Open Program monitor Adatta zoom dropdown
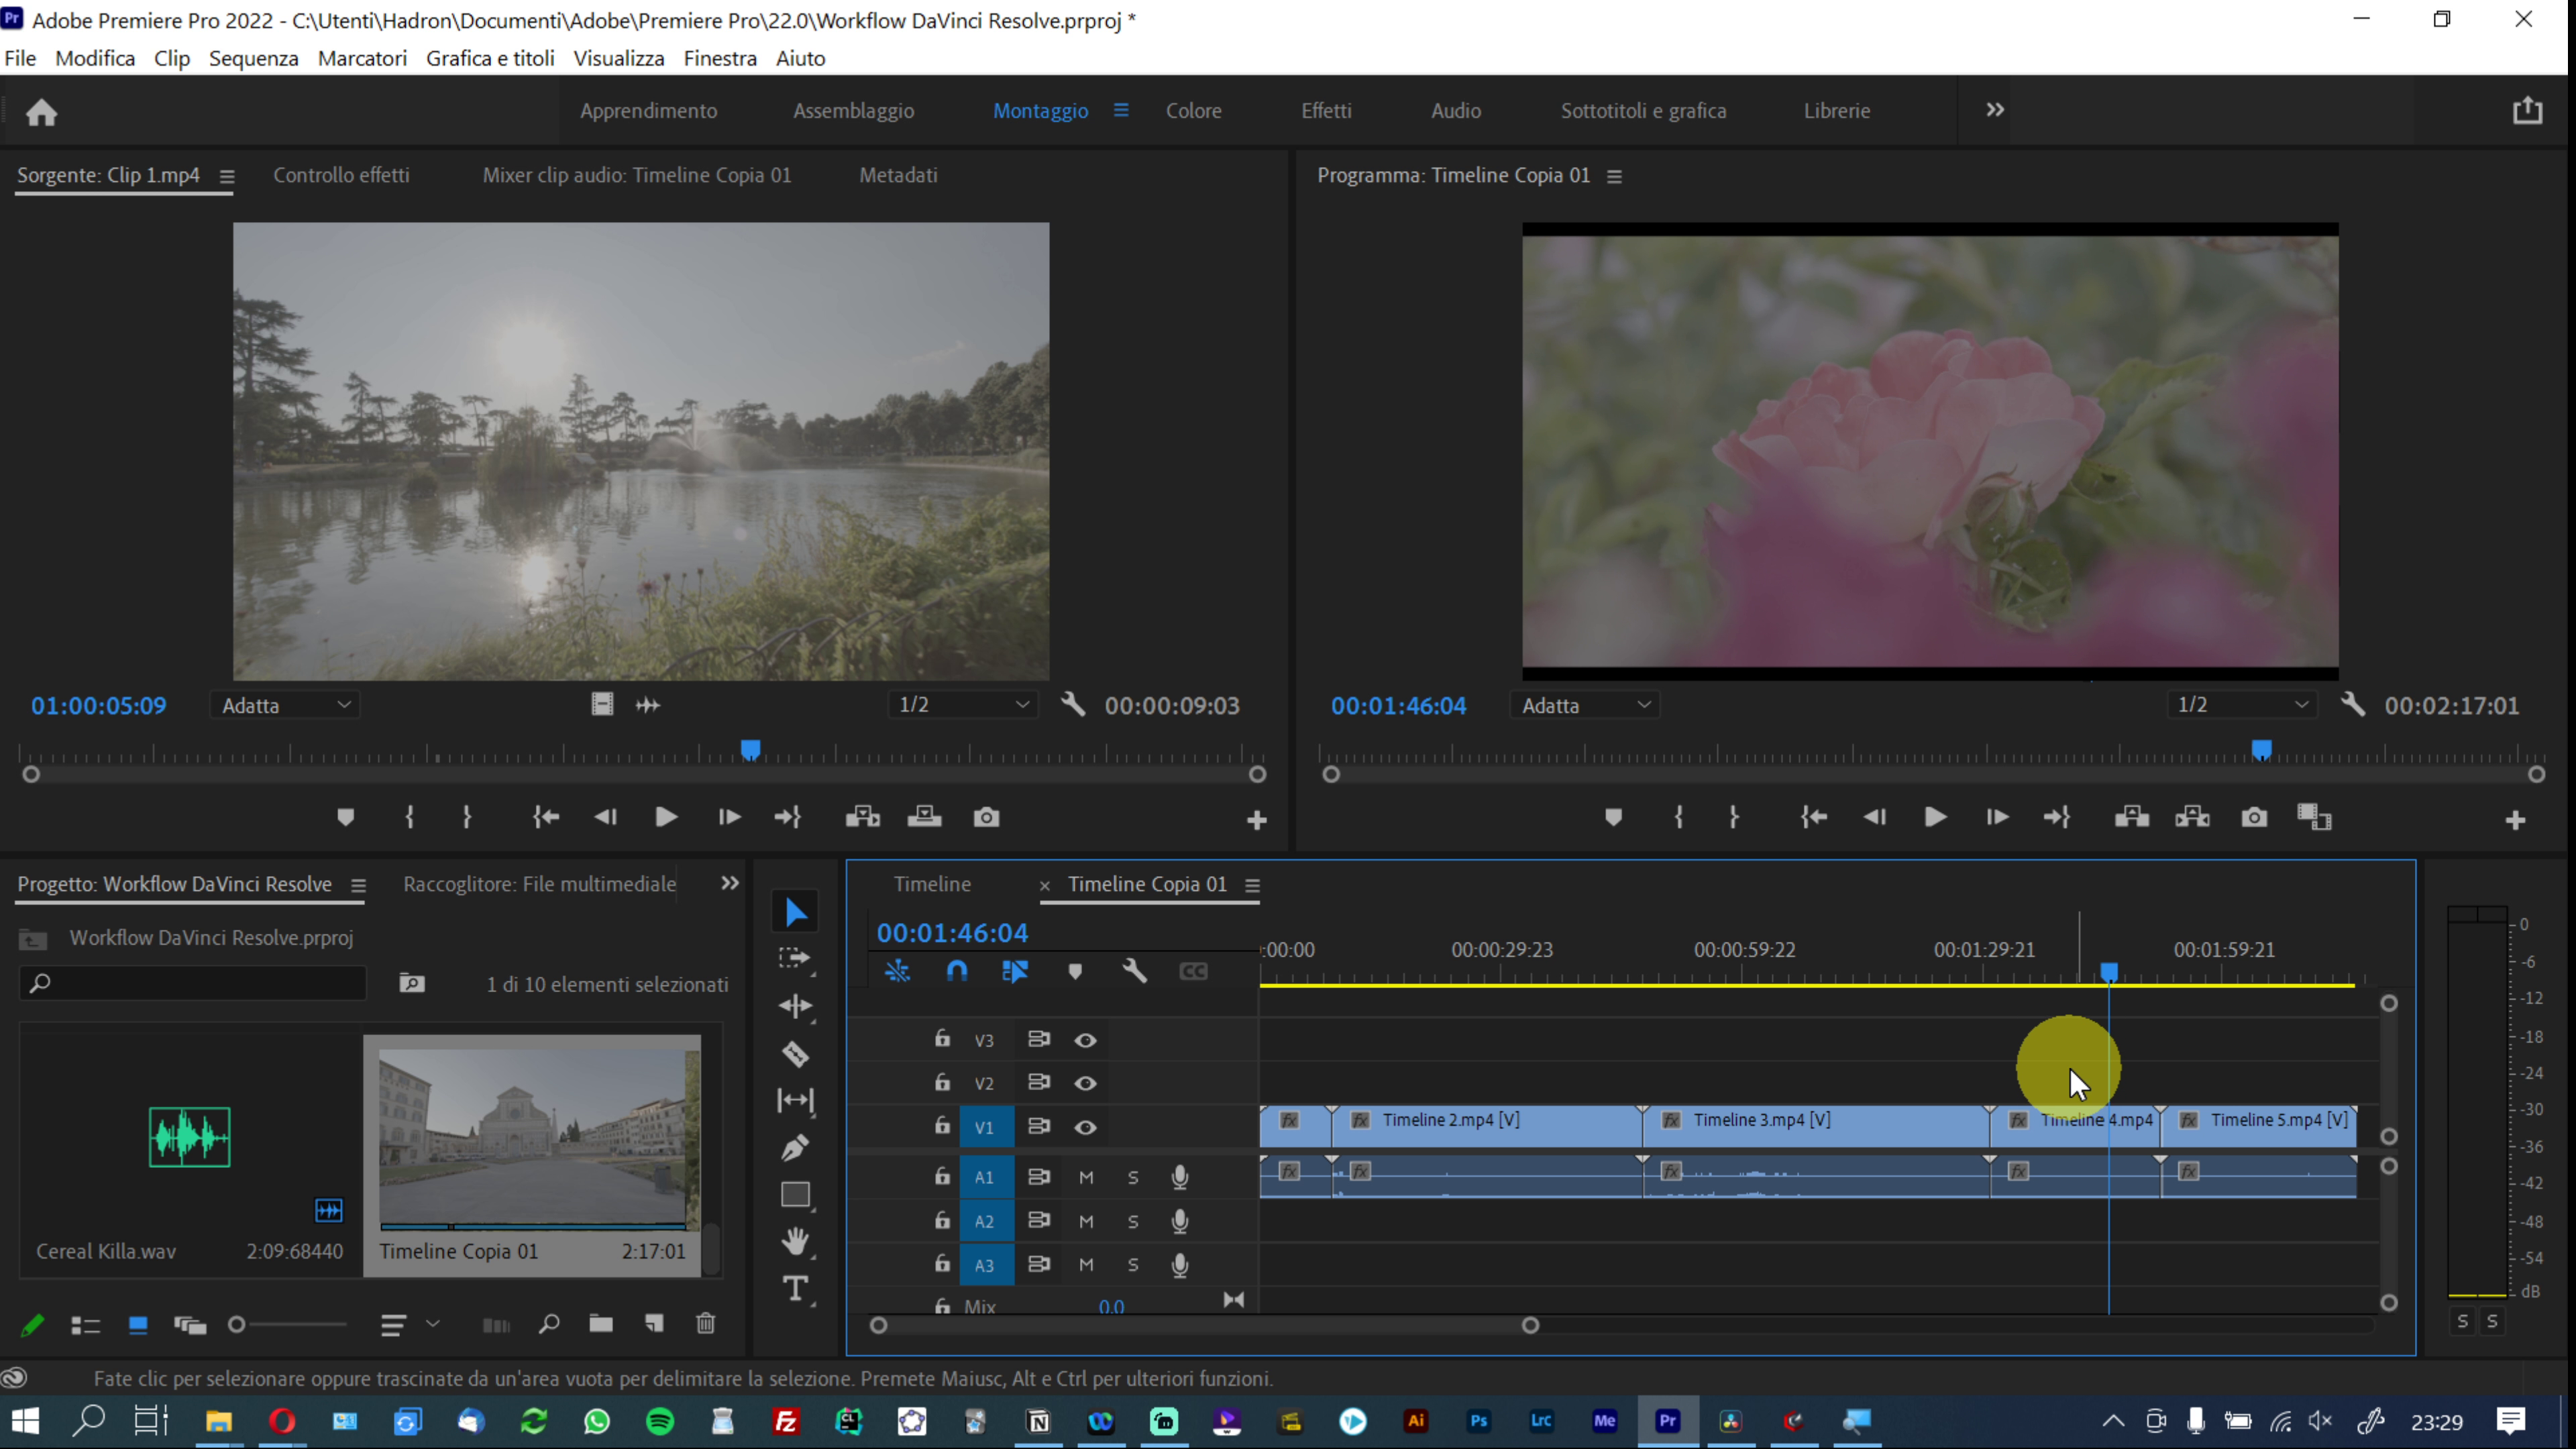 click(x=1585, y=705)
